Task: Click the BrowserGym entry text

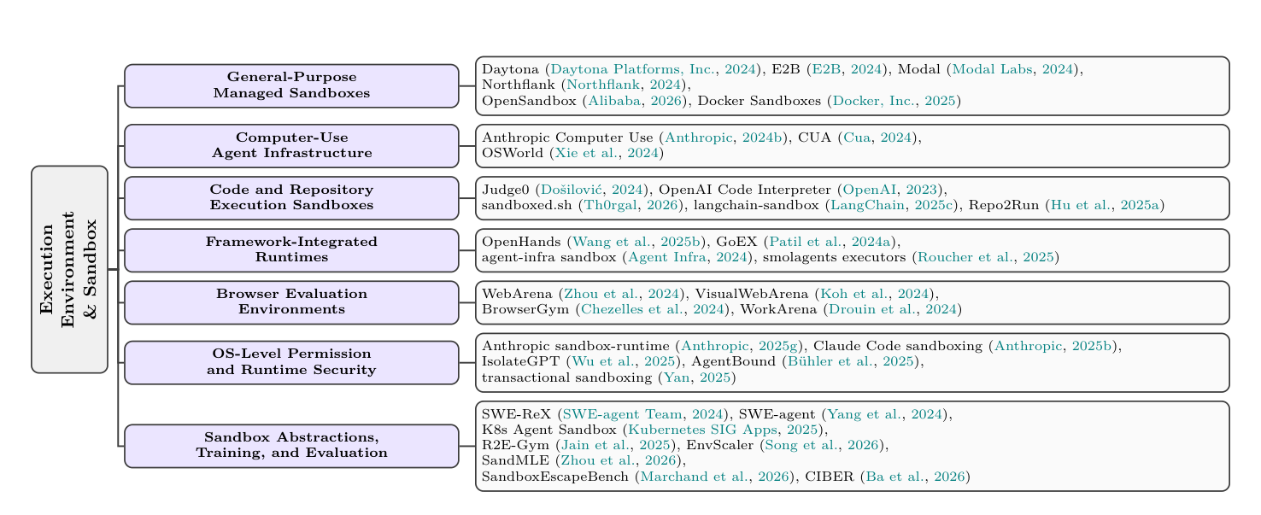Action: (x=526, y=309)
